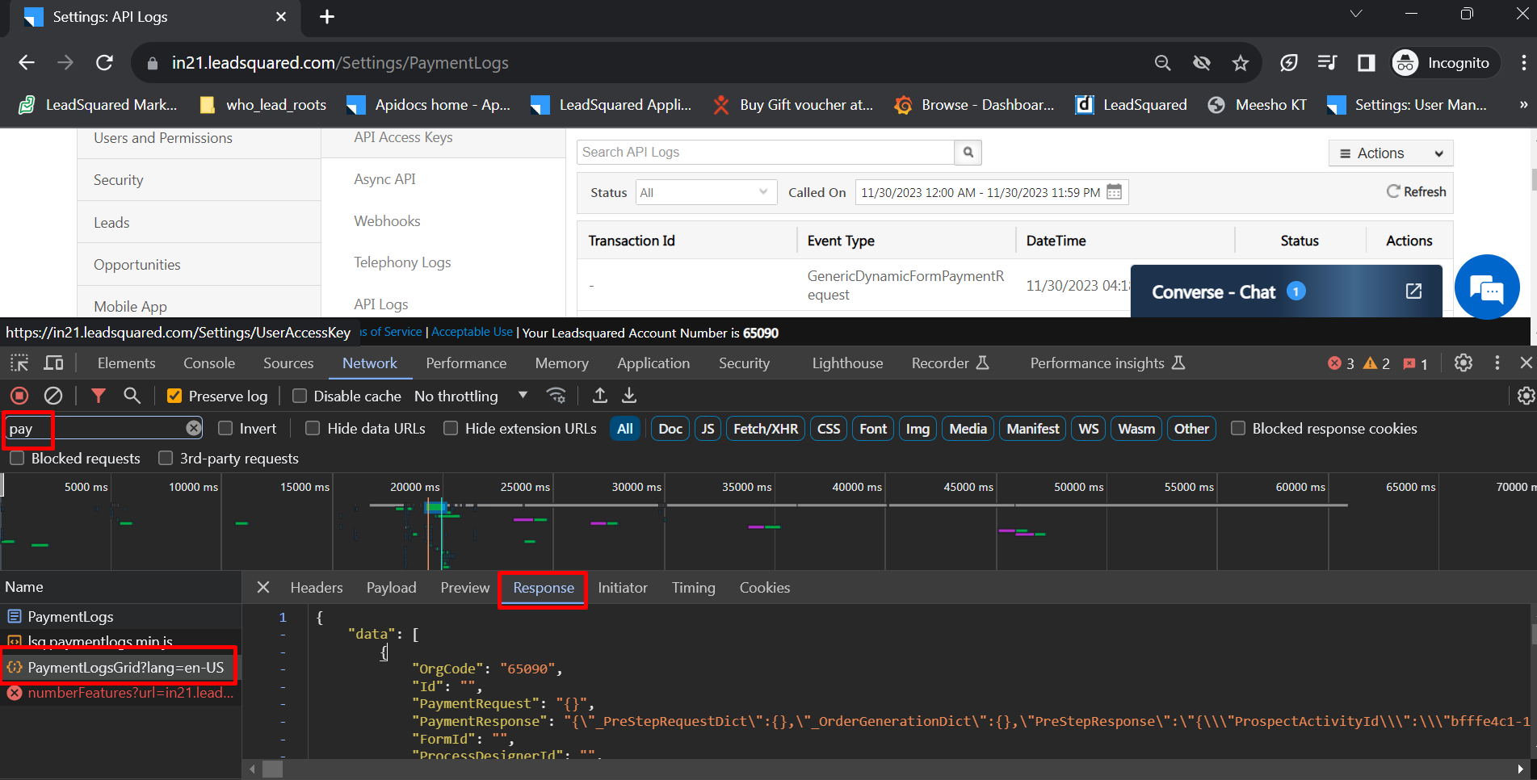Image resolution: width=1537 pixels, height=780 pixels.
Task: Toggle the device toolbar icon
Action: tap(53, 363)
